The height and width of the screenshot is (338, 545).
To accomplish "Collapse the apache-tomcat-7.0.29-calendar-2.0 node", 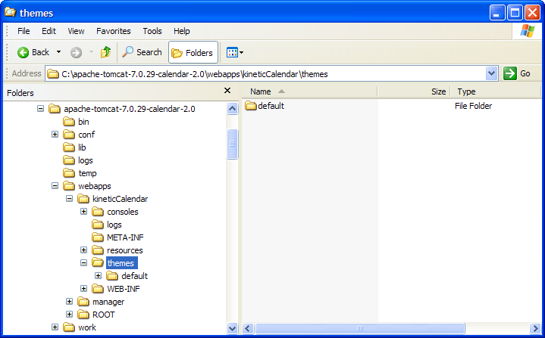I will point(41,109).
